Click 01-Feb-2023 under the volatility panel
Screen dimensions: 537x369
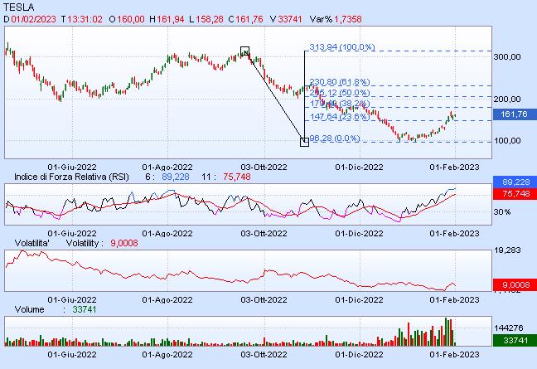click(x=454, y=300)
